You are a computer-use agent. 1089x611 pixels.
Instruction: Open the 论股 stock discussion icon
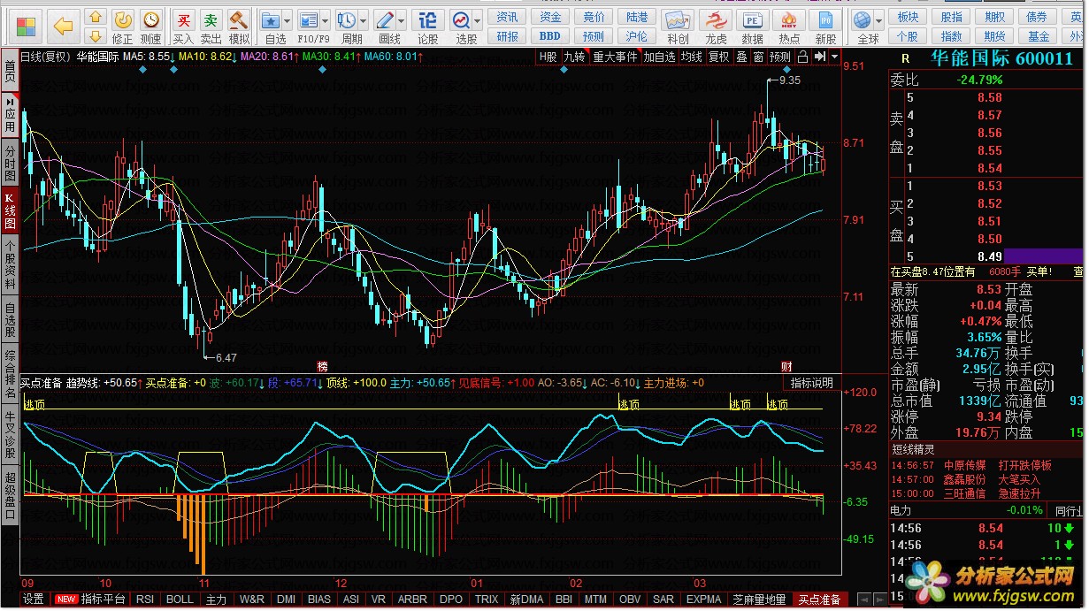click(x=427, y=27)
